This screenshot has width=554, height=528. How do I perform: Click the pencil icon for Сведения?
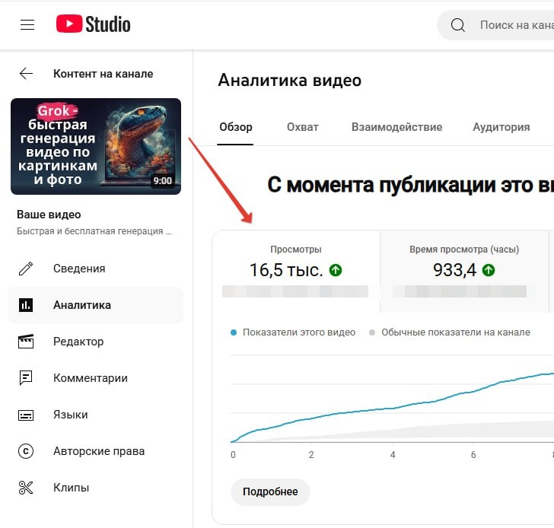[x=26, y=269]
